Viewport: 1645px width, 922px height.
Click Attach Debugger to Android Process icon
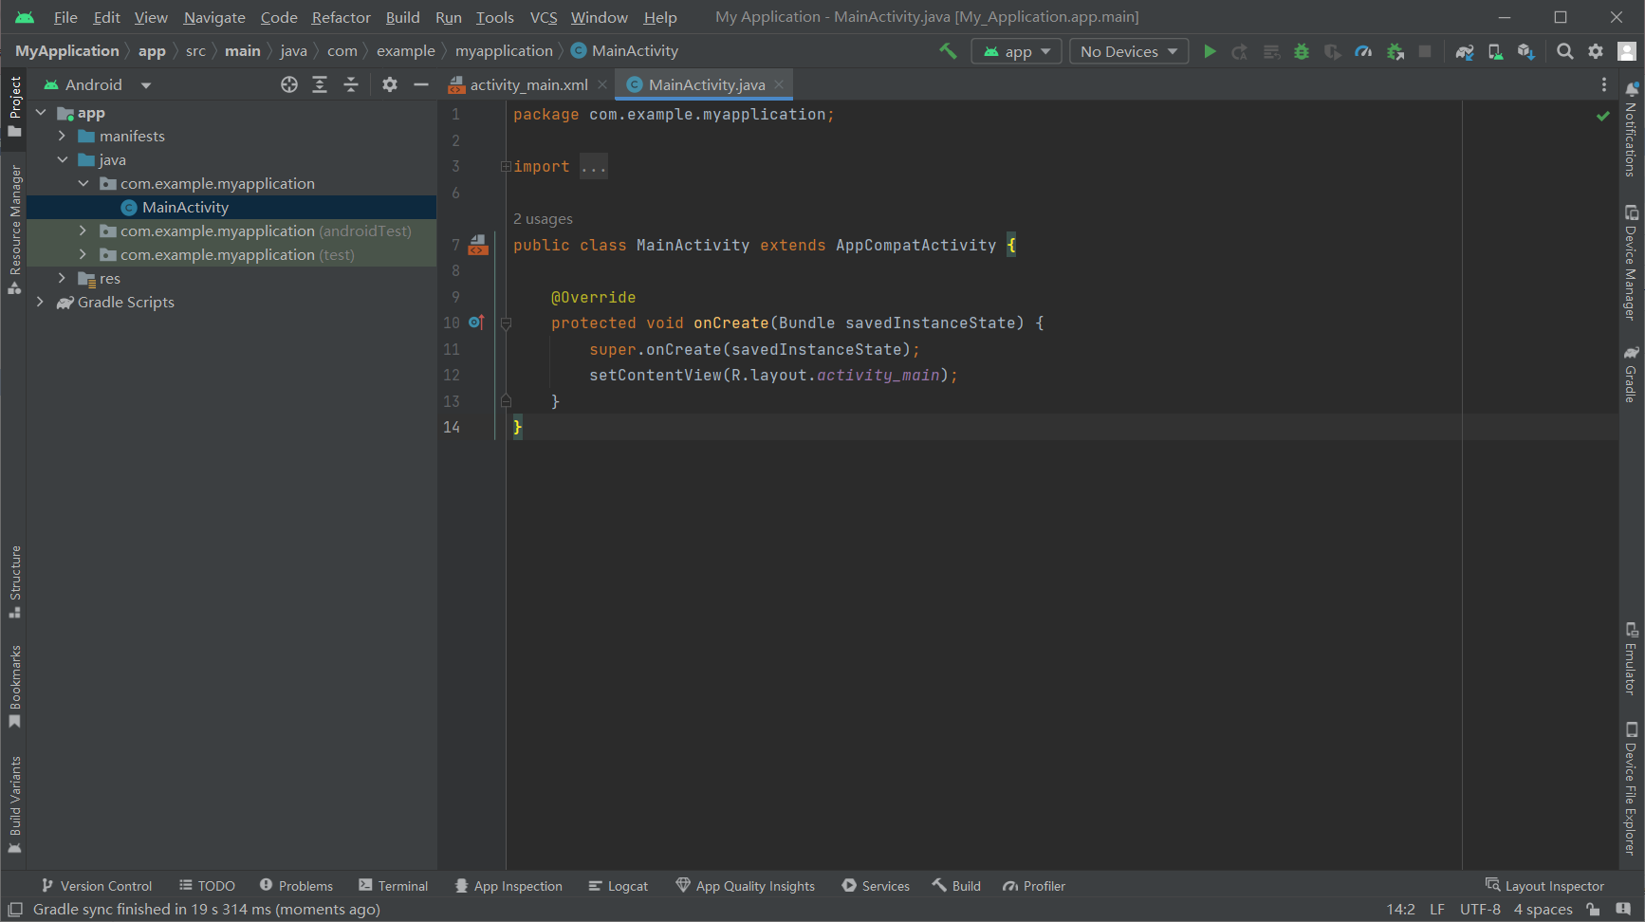[x=1395, y=51]
